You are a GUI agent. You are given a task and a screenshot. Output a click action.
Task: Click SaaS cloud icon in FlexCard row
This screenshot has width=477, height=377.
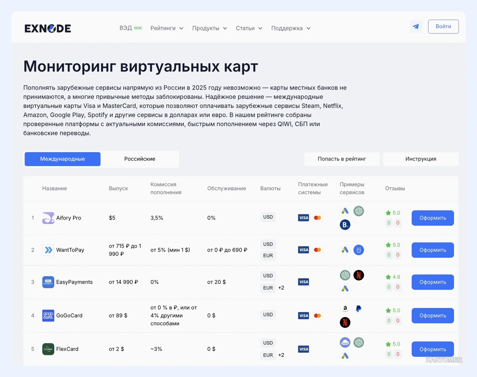point(345,342)
